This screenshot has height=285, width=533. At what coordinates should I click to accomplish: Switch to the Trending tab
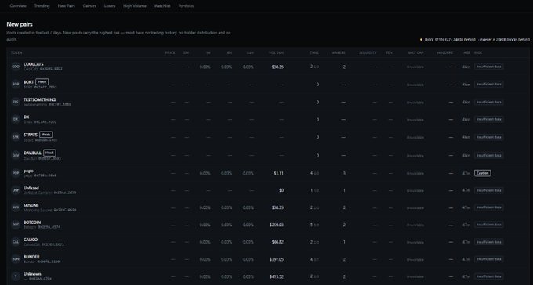(x=42, y=6)
